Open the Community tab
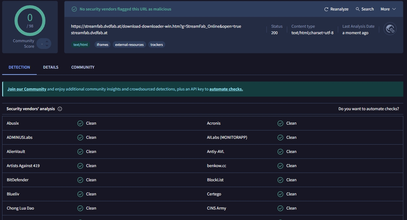Screen dimensions: 407x220 coord(83,67)
